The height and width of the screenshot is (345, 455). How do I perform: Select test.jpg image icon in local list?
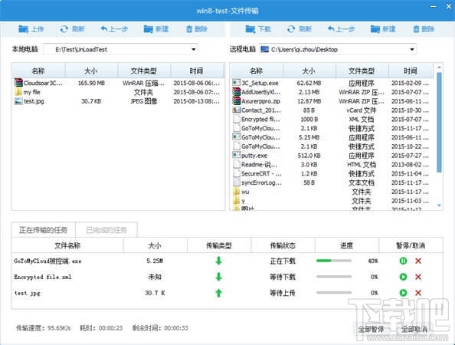(18, 101)
